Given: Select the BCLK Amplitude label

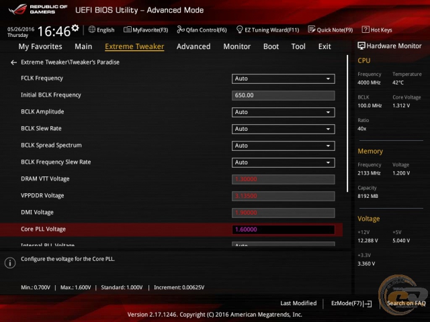Looking at the screenshot, I should [42, 112].
